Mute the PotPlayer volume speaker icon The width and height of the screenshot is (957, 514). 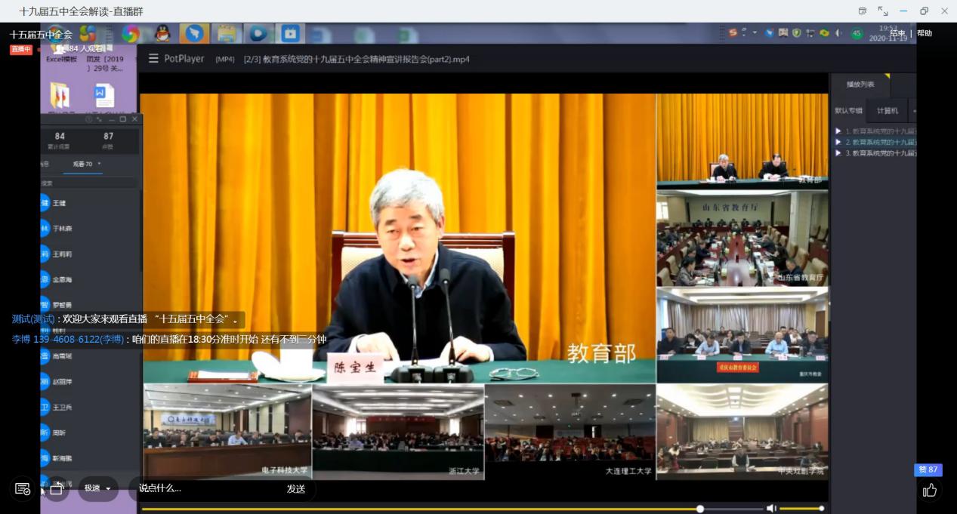tap(771, 509)
